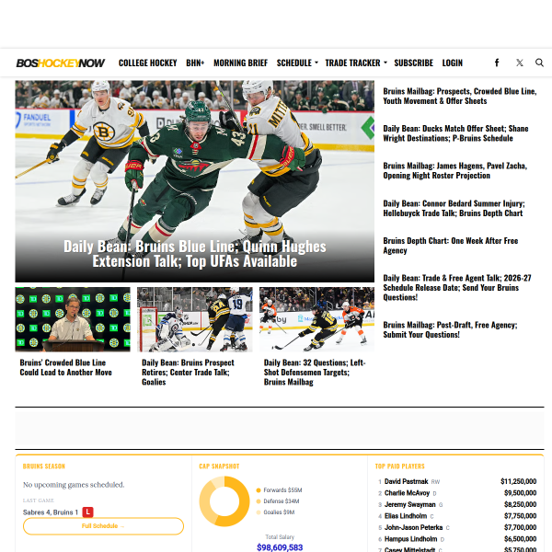Select Charlie McAvoy in top paid players

[x=407, y=493]
